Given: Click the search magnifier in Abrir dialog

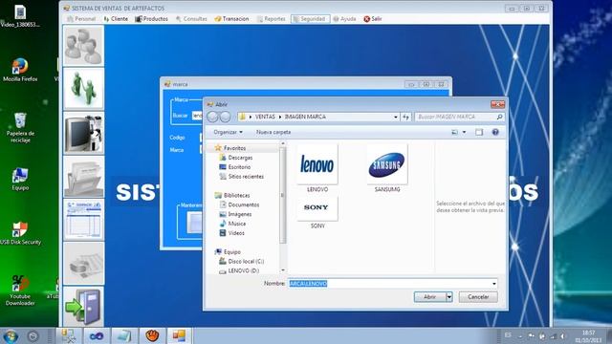Looking at the screenshot, I should pyautogui.click(x=499, y=117).
